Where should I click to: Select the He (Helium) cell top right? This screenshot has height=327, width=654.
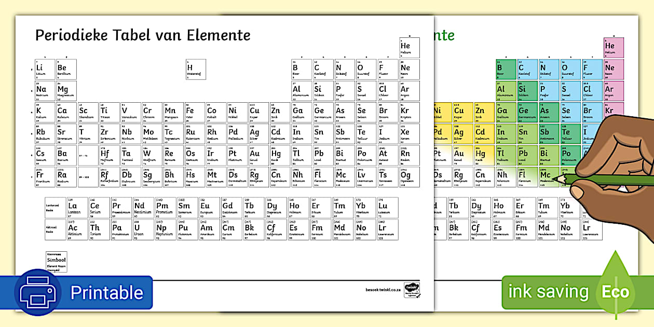[x=409, y=47]
